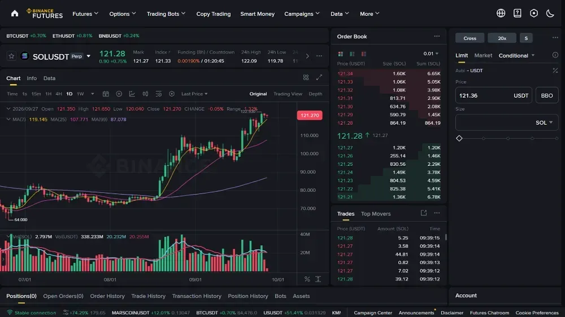The width and height of the screenshot is (565, 317).
Task: Favorite SOLUSDT with star icon
Action: [x=11, y=56]
